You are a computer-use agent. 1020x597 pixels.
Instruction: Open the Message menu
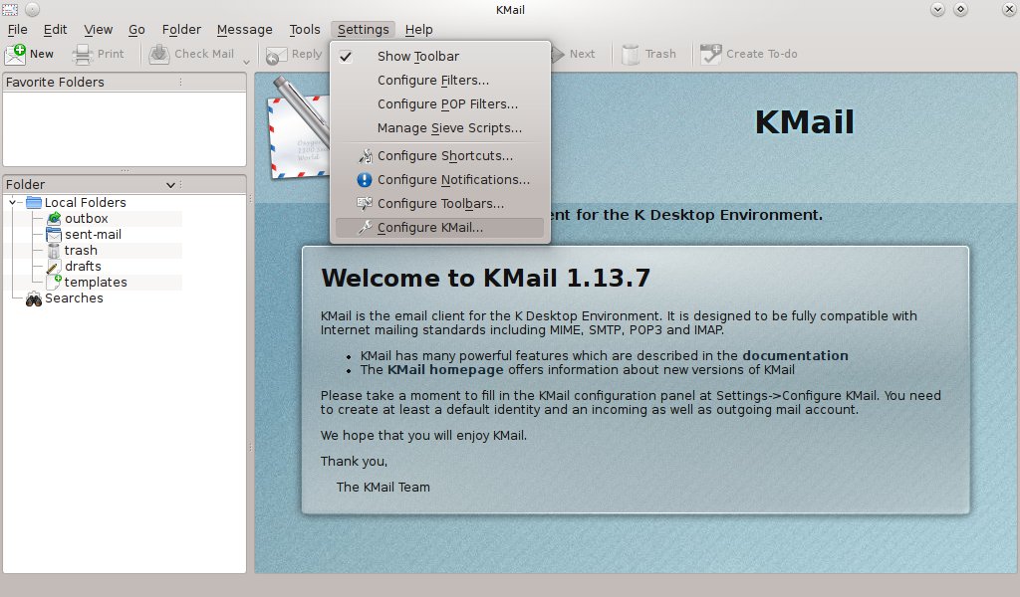pos(245,30)
